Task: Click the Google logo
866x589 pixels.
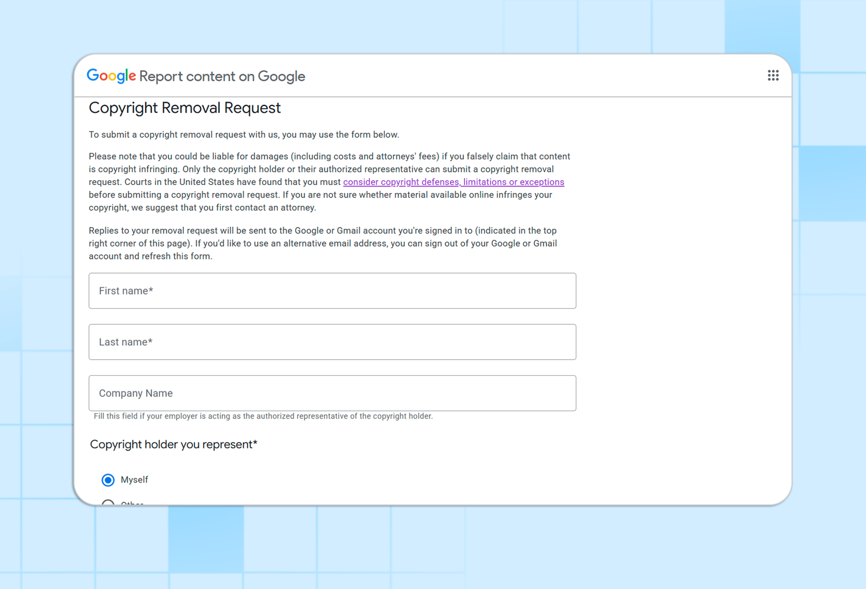Action: (111, 76)
